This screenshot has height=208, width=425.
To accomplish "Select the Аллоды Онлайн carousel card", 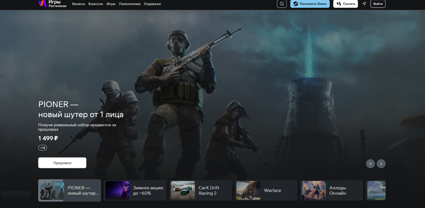I will click(331, 190).
